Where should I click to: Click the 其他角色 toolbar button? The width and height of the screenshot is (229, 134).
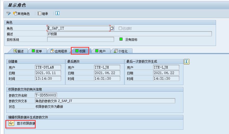pos(21,13)
